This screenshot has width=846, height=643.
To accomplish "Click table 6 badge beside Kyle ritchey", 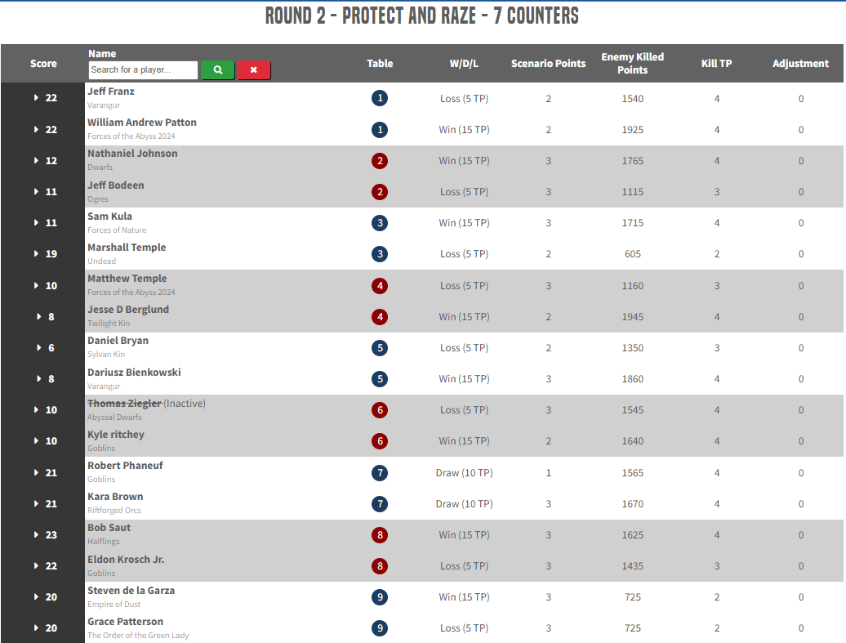I will 380,441.
